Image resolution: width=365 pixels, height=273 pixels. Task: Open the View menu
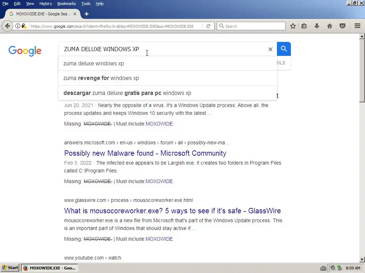30,4
